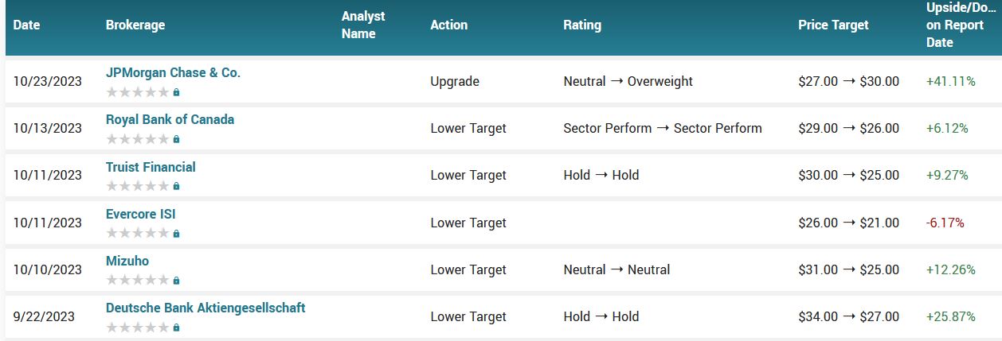The height and width of the screenshot is (341, 1002).
Task: Click lock icon under Deutsche Bank Aktiengesellschaft
Action: (x=176, y=327)
